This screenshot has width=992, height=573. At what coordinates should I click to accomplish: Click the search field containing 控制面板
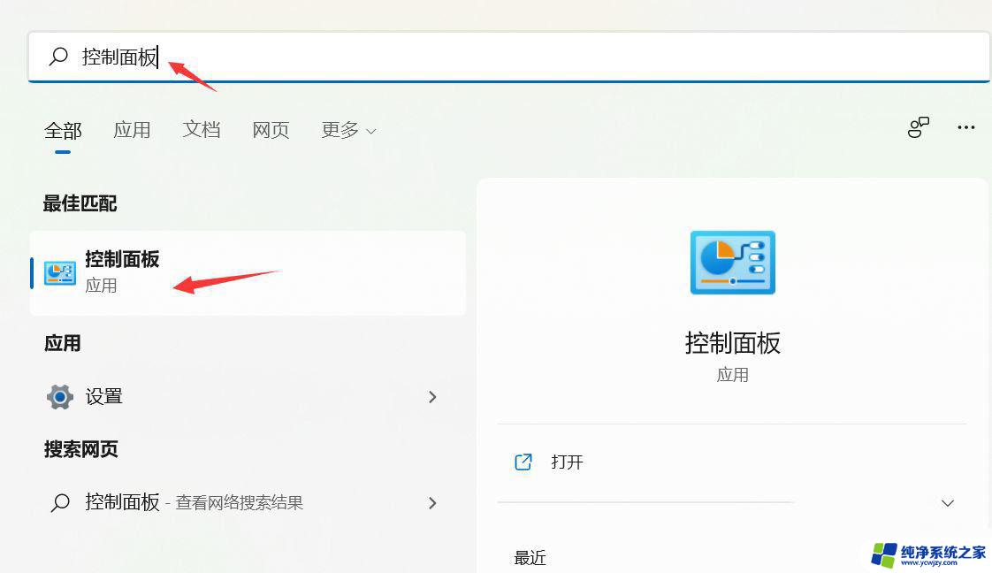click(530, 57)
